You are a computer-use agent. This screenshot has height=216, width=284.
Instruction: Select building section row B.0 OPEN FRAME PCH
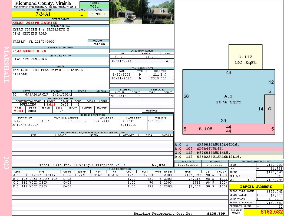[x=120, y=179]
